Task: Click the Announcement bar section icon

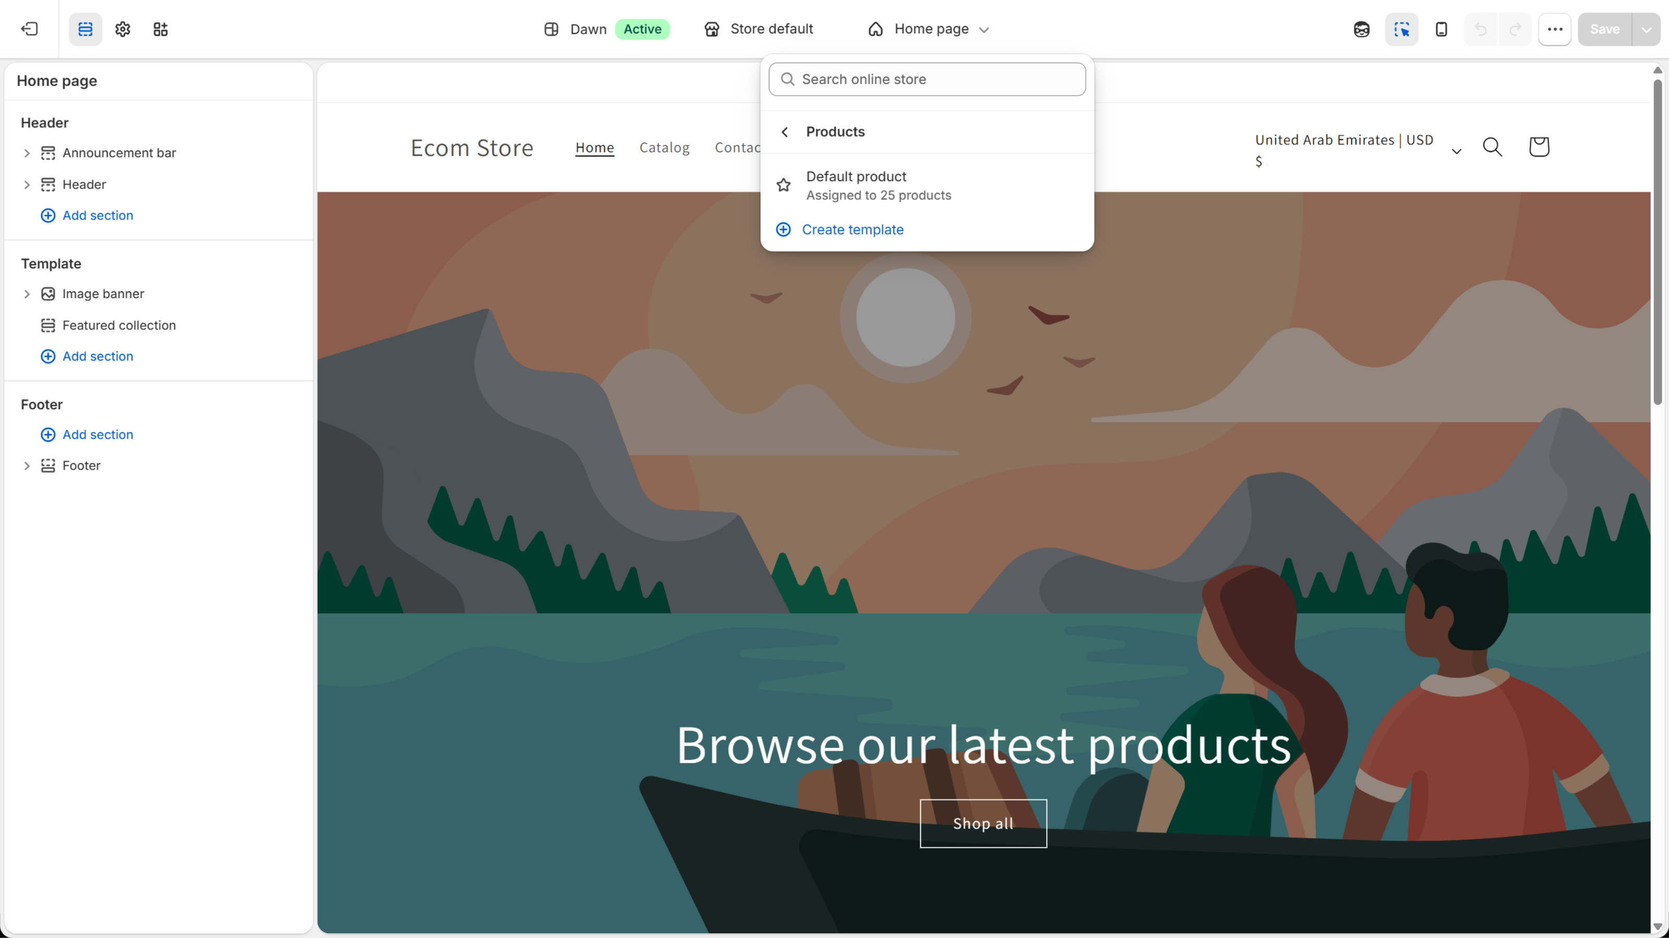Action: coord(48,153)
